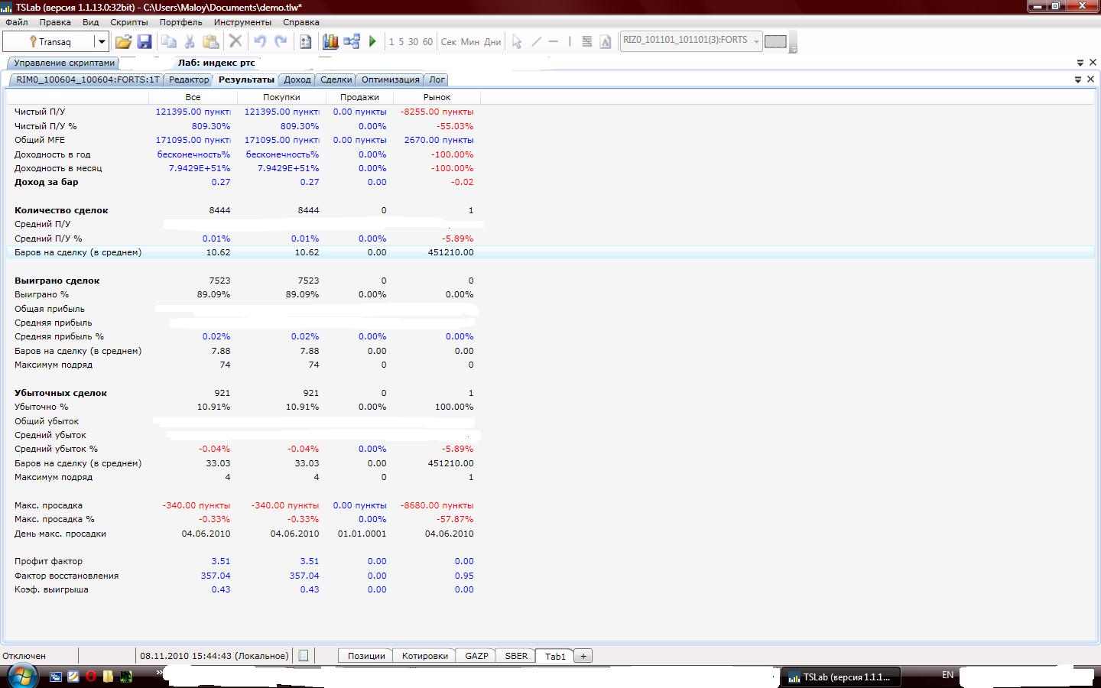Viewport: 1101px width, 688px height.
Task: Expand the RIZ0_101101 FORTS instrument dropdown
Action: click(x=756, y=41)
